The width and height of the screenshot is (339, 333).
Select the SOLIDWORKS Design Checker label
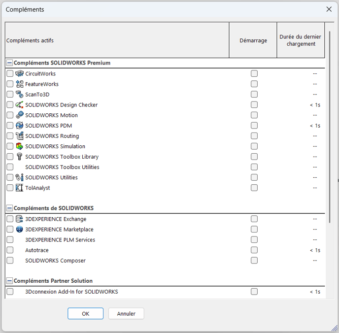click(62, 105)
